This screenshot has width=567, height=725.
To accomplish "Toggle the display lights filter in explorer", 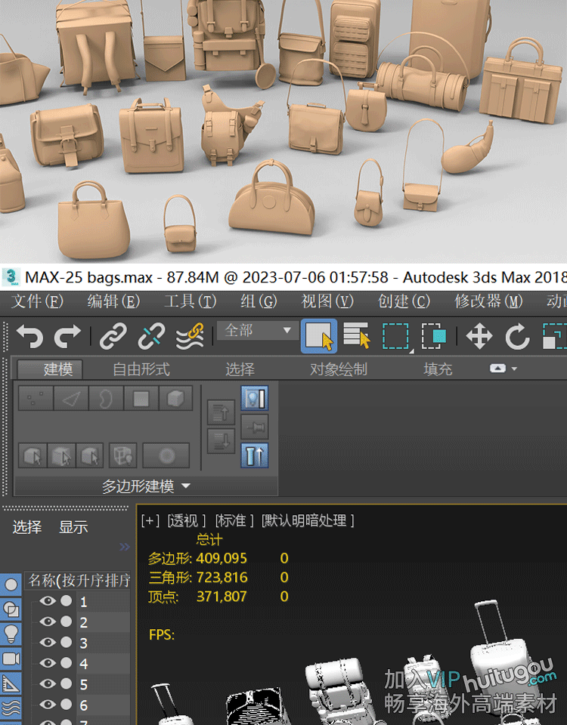I will 11,633.
